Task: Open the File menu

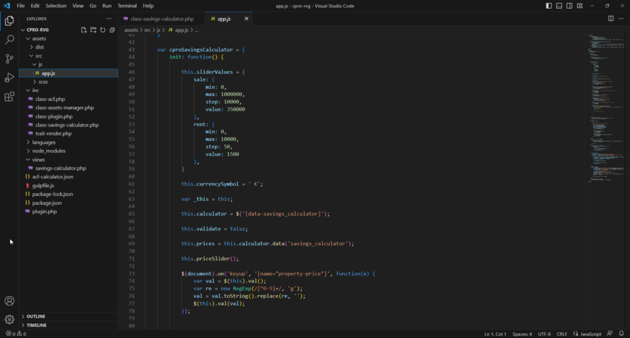Action: coord(20,6)
